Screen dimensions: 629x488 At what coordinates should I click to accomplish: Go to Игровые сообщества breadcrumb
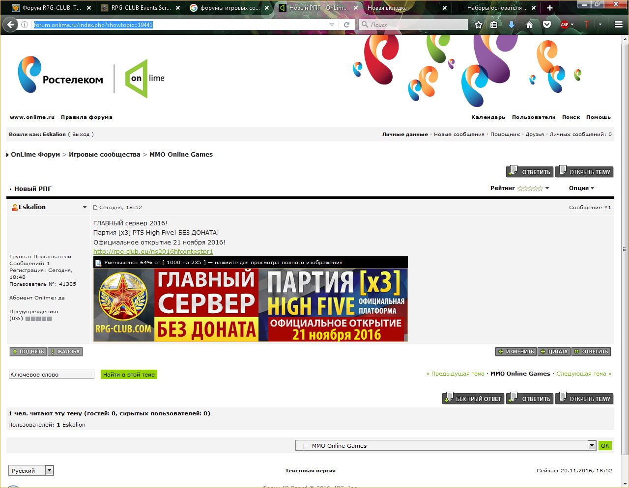[105, 154]
